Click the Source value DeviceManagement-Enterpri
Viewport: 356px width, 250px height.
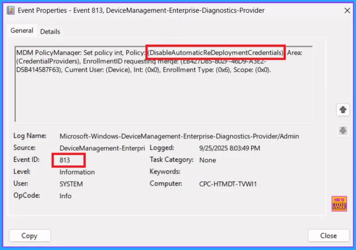(102, 148)
